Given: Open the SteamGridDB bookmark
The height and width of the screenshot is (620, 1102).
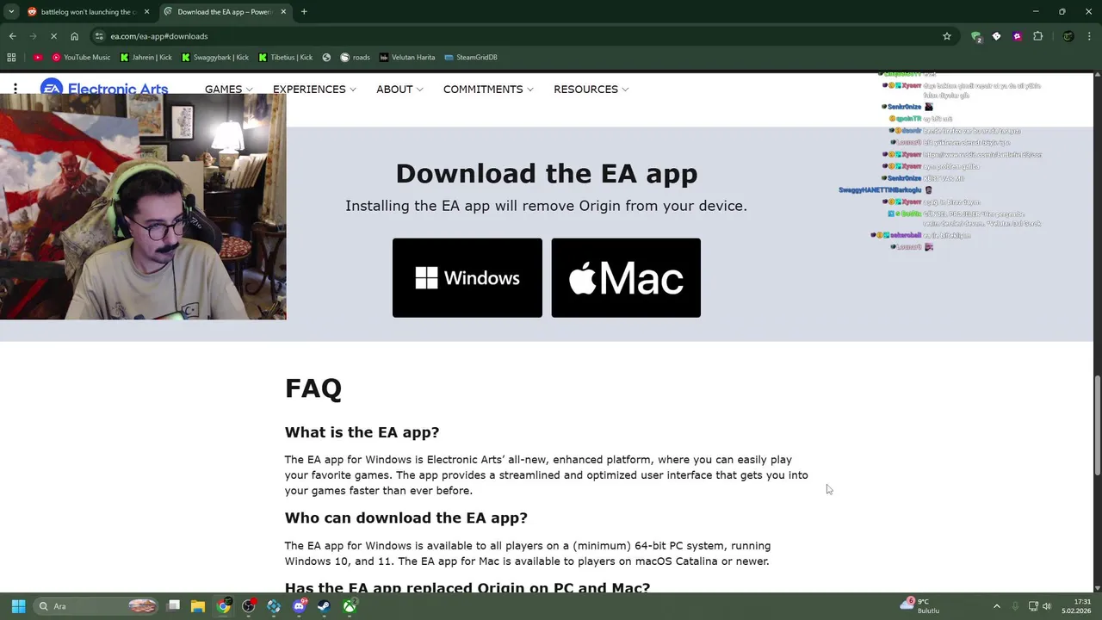Looking at the screenshot, I should (x=471, y=58).
